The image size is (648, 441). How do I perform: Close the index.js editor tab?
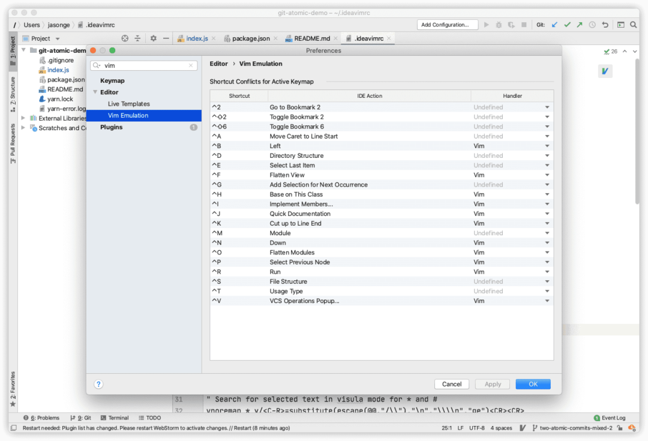tap(214, 38)
